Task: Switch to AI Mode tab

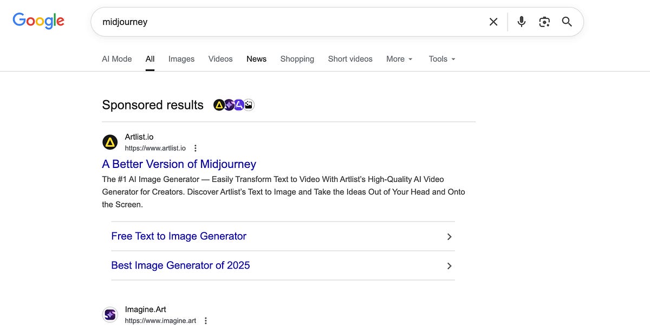Action: click(117, 59)
